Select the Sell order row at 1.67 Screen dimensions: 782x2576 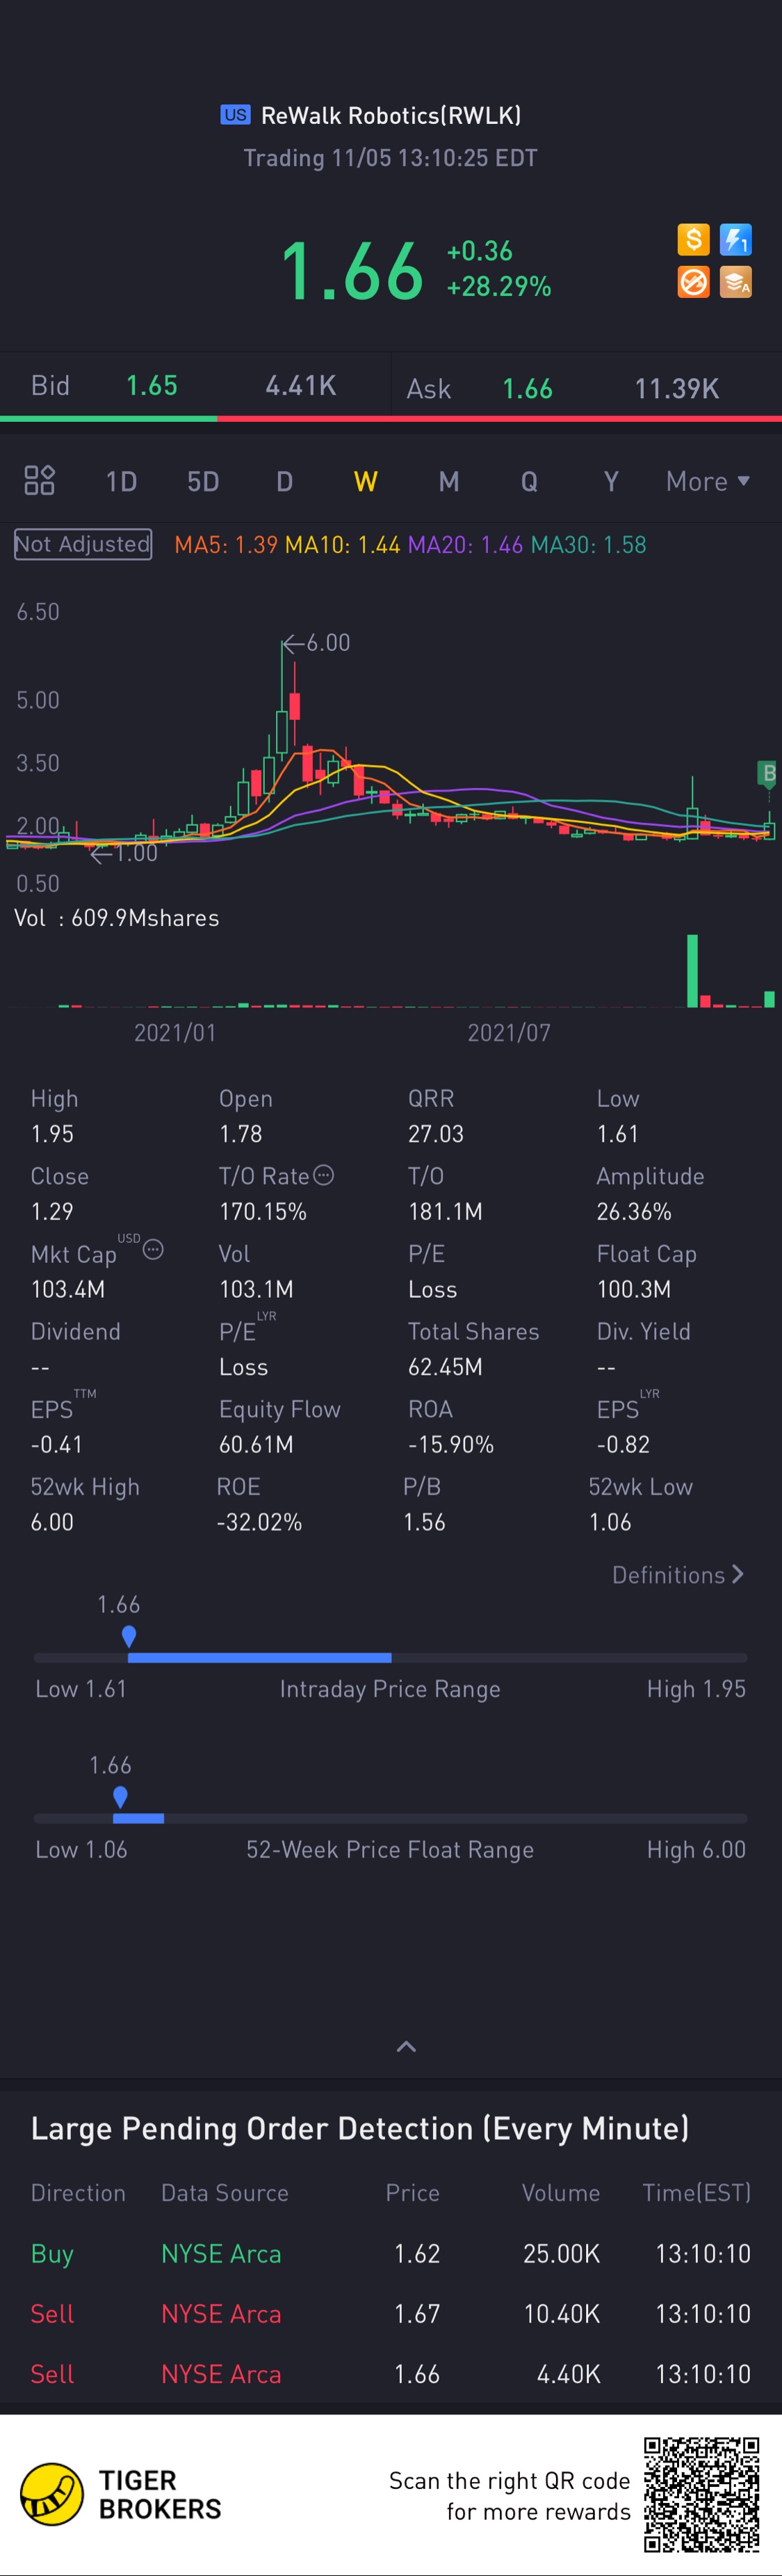[391, 2313]
